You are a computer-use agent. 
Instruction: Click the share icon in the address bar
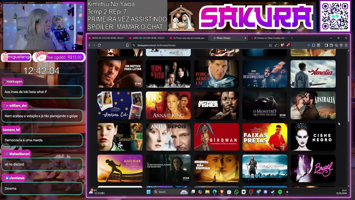(x=276, y=45)
